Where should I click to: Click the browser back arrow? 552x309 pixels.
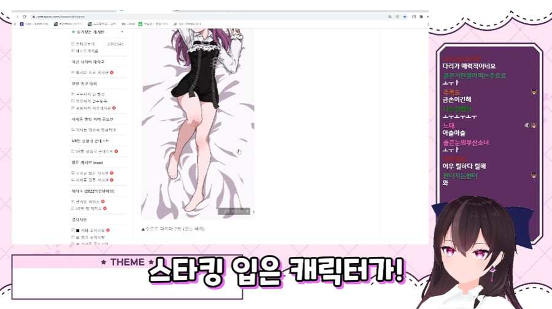[x=17, y=17]
